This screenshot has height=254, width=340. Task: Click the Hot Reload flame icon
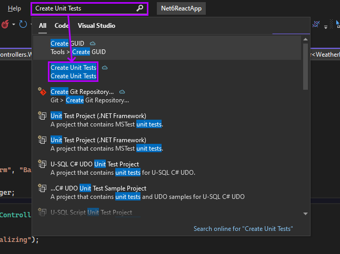click(x=5, y=24)
